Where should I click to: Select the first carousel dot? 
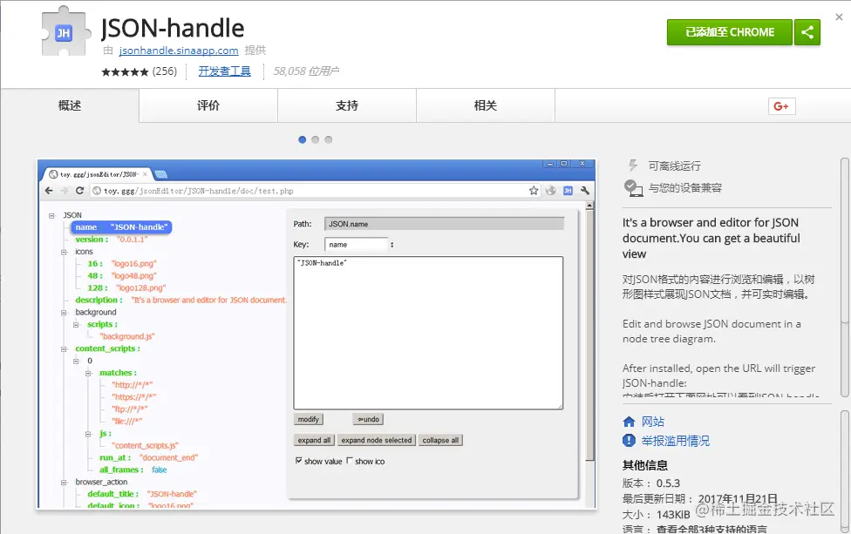(303, 139)
